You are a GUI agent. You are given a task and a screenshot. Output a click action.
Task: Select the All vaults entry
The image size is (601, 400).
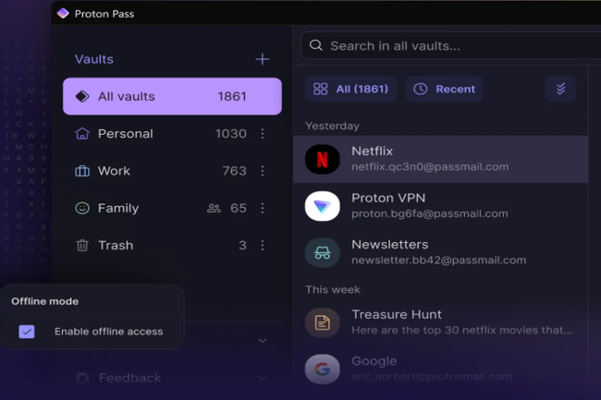[x=172, y=96]
